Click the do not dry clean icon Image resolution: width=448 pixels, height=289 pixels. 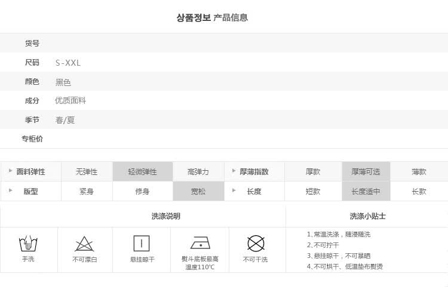click(255, 244)
